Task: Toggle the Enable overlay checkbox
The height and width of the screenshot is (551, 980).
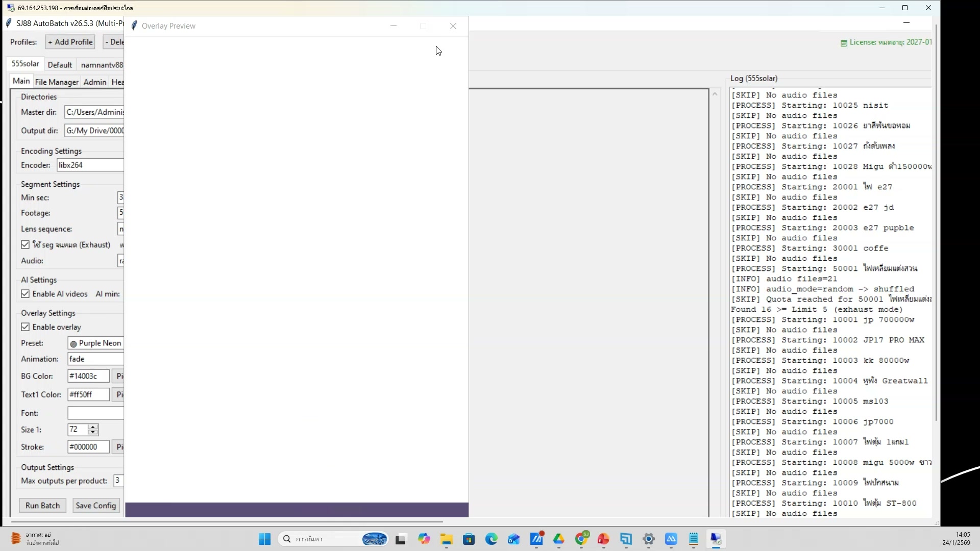Action: (x=26, y=327)
